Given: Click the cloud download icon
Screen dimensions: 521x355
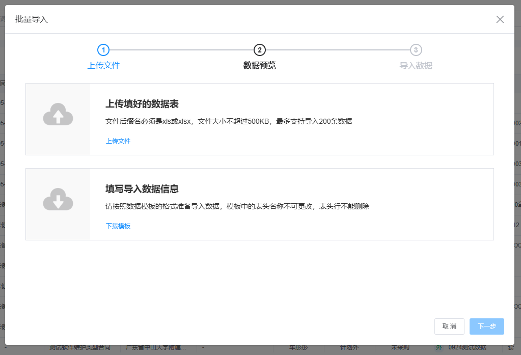Looking at the screenshot, I should pyautogui.click(x=58, y=199).
